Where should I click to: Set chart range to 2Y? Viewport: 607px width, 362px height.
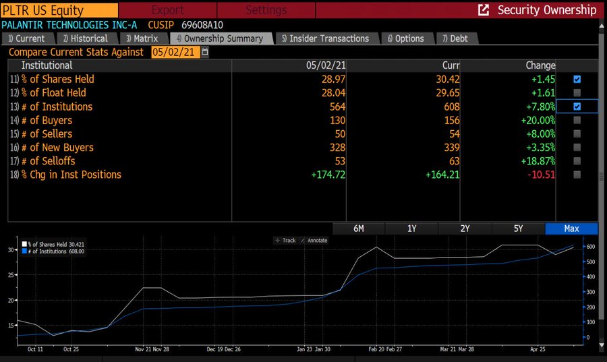tap(465, 229)
